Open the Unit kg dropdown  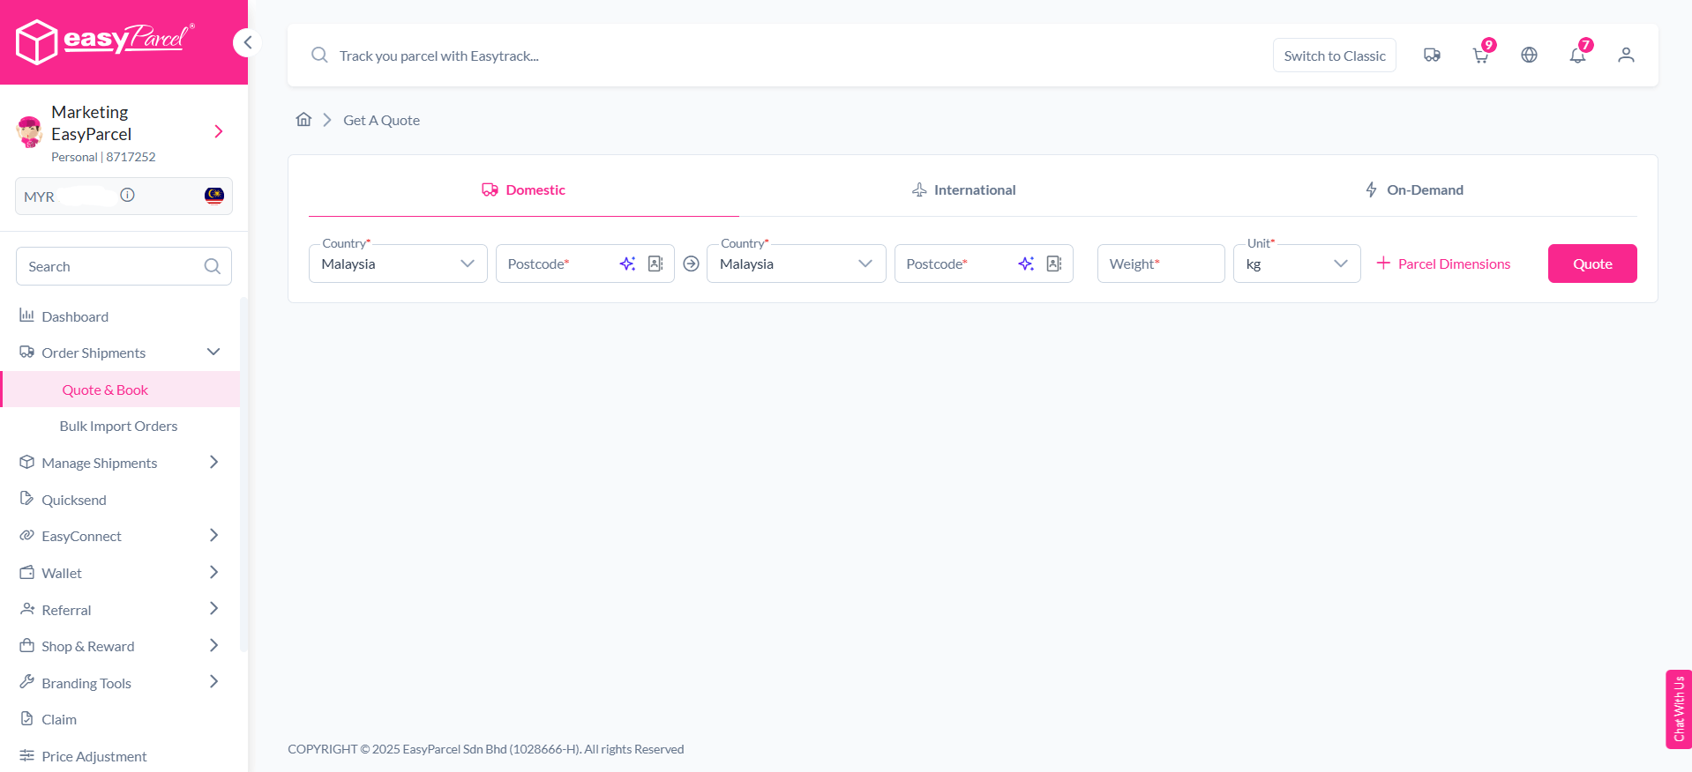coord(1296,264)
